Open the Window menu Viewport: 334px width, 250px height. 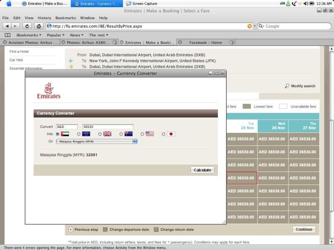pyautogui.click(x=87, y=18)
